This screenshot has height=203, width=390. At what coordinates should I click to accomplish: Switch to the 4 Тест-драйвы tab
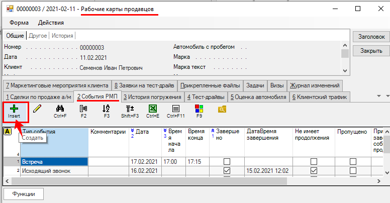(x=207, y=96)
